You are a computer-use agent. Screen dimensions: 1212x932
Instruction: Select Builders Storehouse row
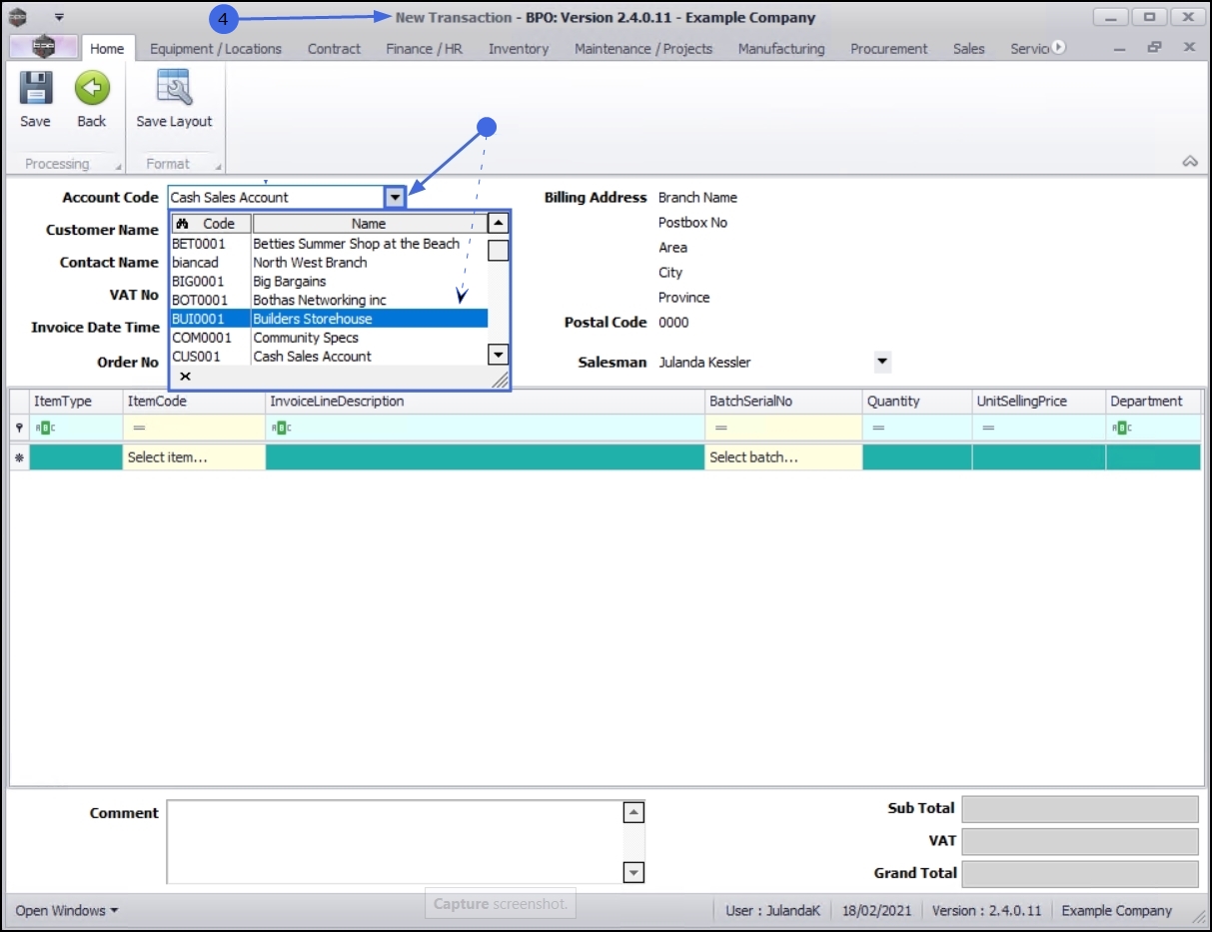[x=329, y=319]
